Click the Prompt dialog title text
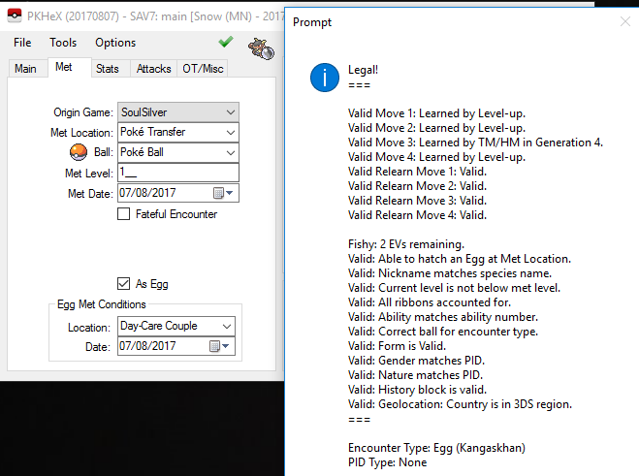The image size is (639, 476). click(312, 22)
